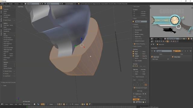
Task: Click the properties editor type icon
Action: pyautogui.click(x=152, y=41)
